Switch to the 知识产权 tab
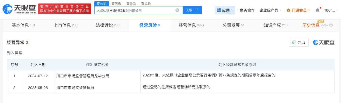Viewport: 341px width, 103px height. tap(276, 25)
